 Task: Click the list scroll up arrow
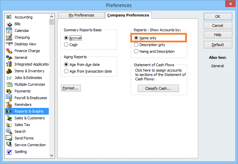click(52, 16)
